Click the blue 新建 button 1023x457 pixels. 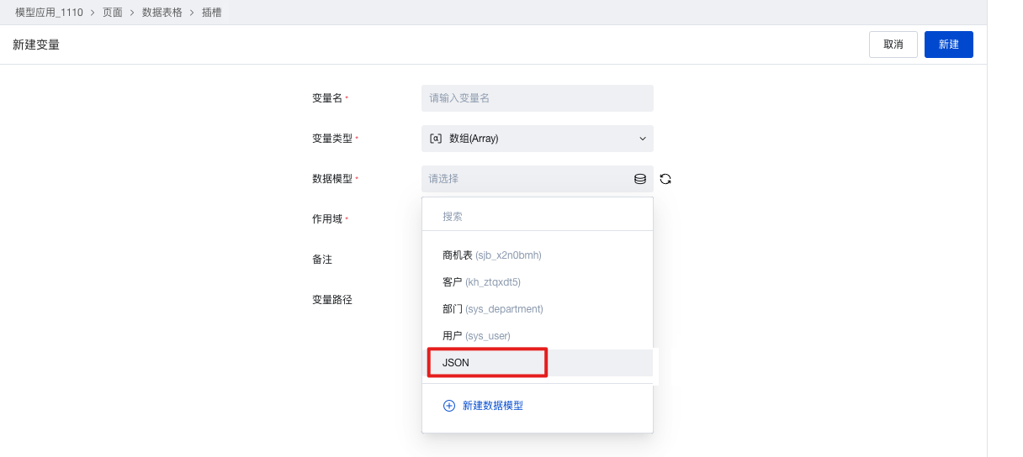tap(949, 45)
